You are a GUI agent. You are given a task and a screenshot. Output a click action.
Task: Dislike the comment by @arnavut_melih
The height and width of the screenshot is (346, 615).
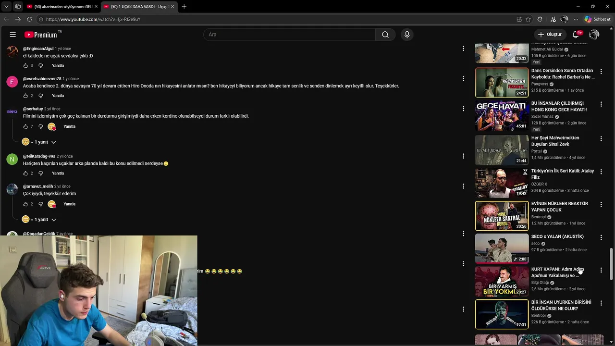(41, 204)
